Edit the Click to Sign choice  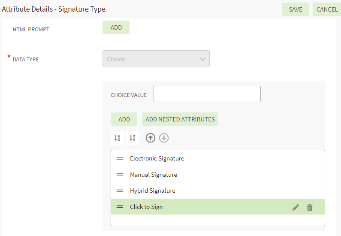pyautogui.click(x=296, y=207)
